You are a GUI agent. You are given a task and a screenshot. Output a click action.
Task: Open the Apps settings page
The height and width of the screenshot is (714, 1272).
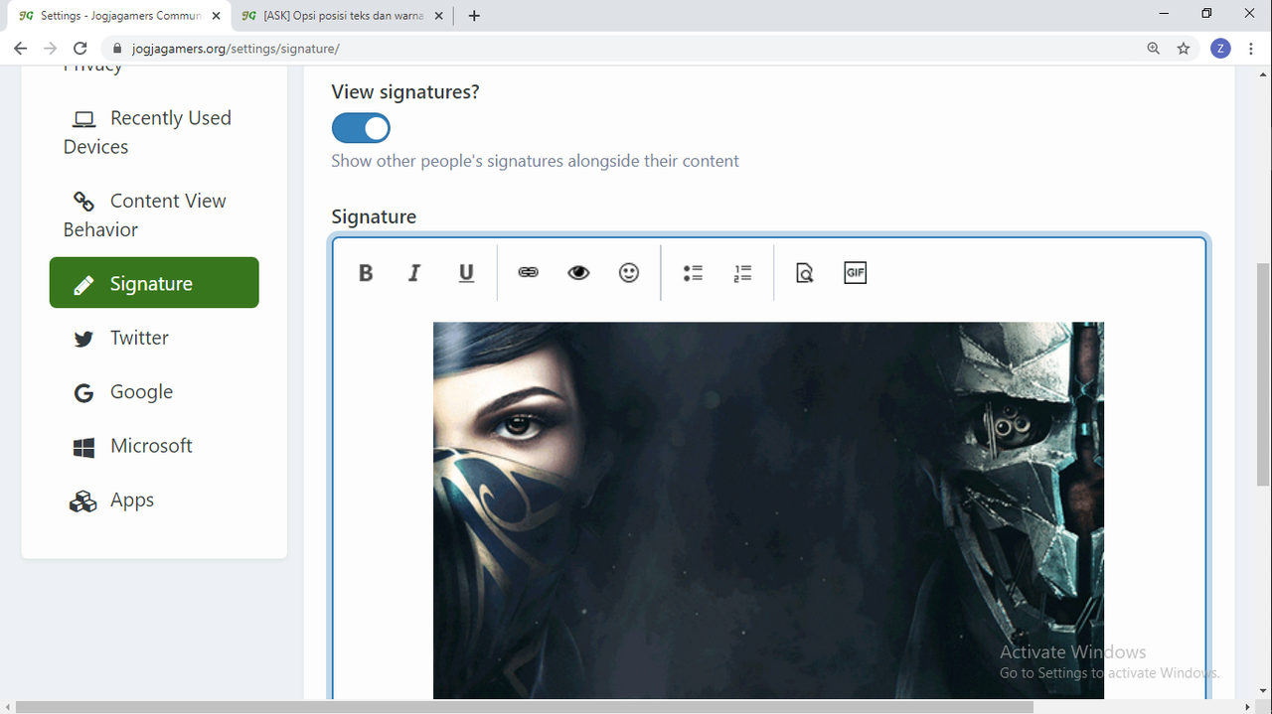coord(154,500)
